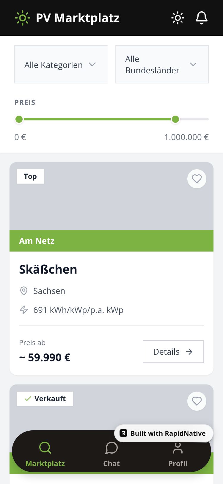Toggle the heart on the Verkauft listing
This screenshot has height=484, width=223.
tap(197, 401)
